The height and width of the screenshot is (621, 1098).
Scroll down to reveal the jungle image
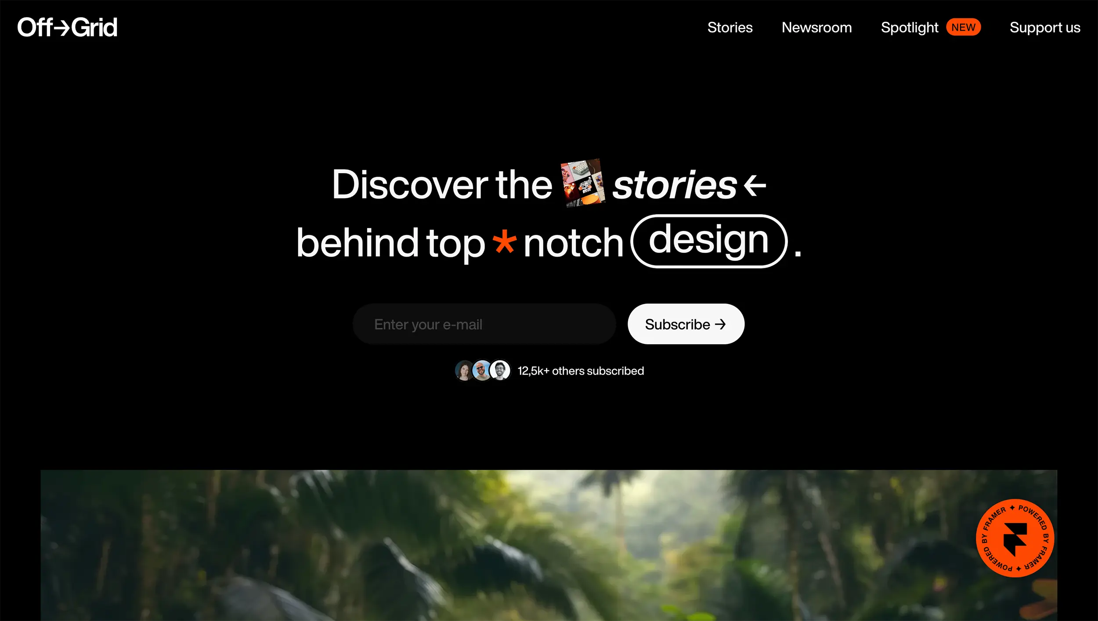pyautogui.click(x=549, y=545)
